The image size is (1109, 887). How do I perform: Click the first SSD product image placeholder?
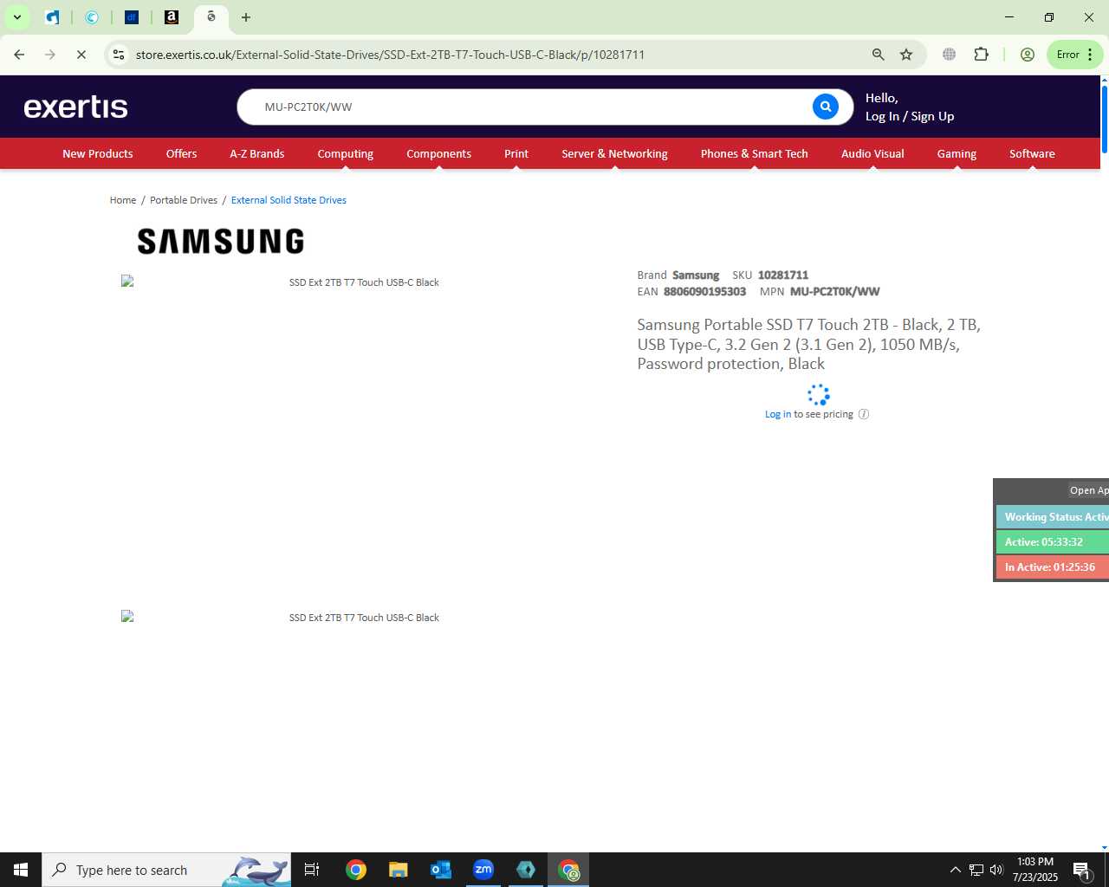364,282
